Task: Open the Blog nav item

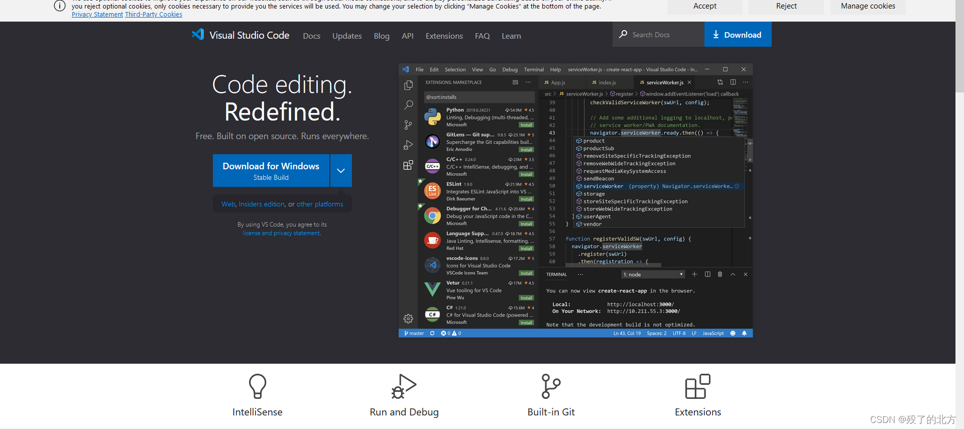Action: click(382, 36)
